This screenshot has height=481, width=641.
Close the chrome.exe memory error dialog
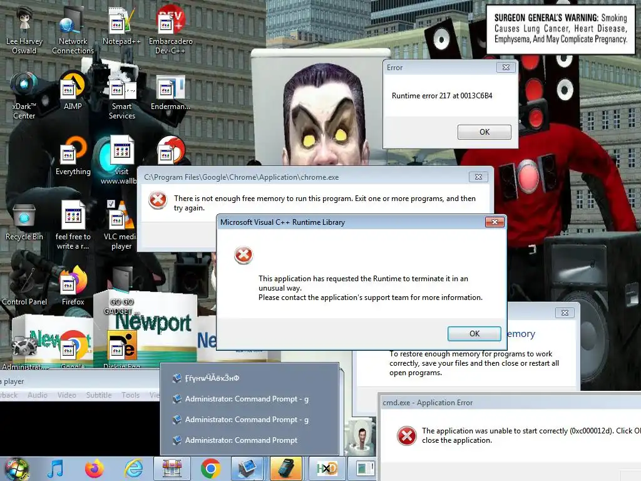click(478, 177)
